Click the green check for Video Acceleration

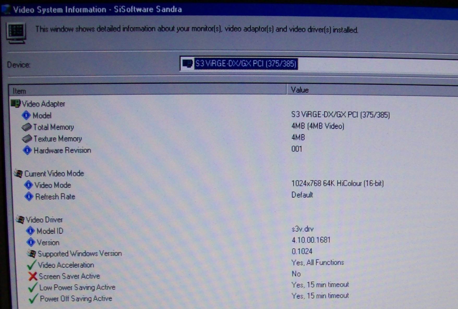tap(32, 265)
